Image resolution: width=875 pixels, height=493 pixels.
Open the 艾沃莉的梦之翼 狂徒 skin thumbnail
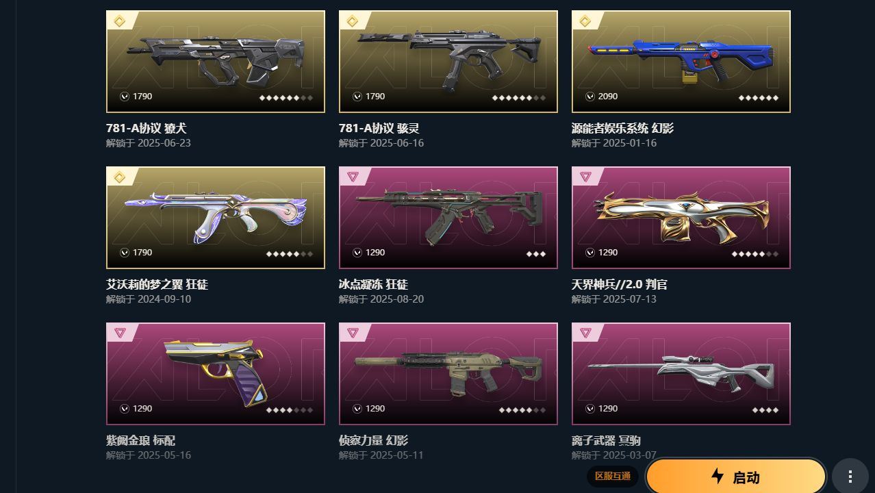(x=216, y=218)
